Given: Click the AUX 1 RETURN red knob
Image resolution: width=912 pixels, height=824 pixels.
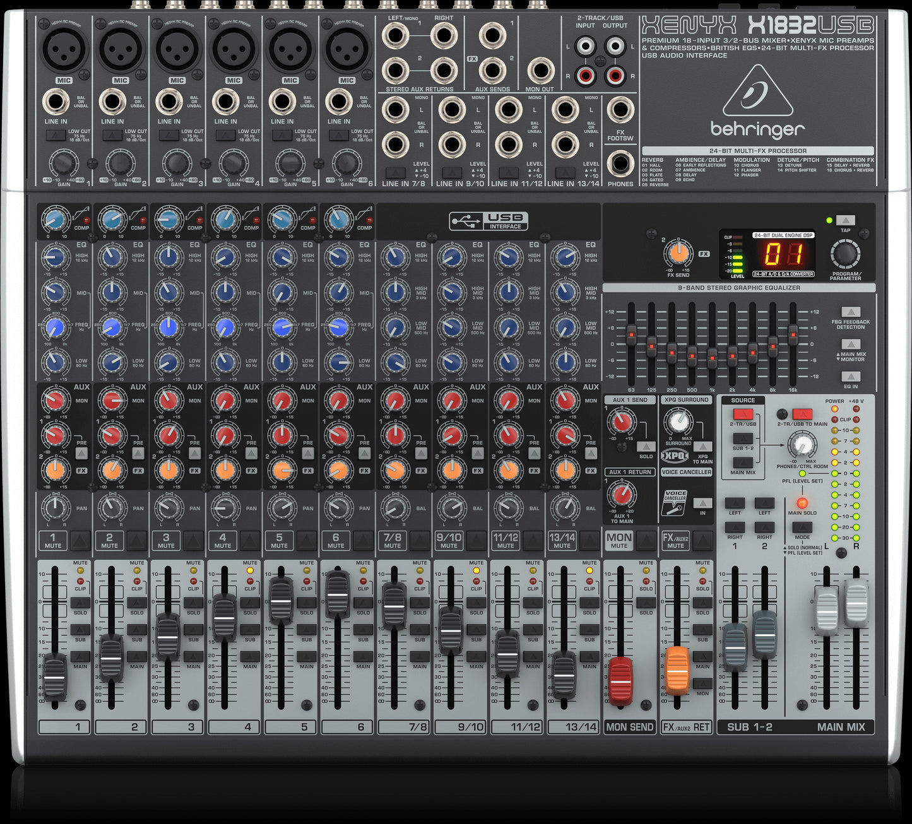Looking at the screenshot, I should [622, 494].
